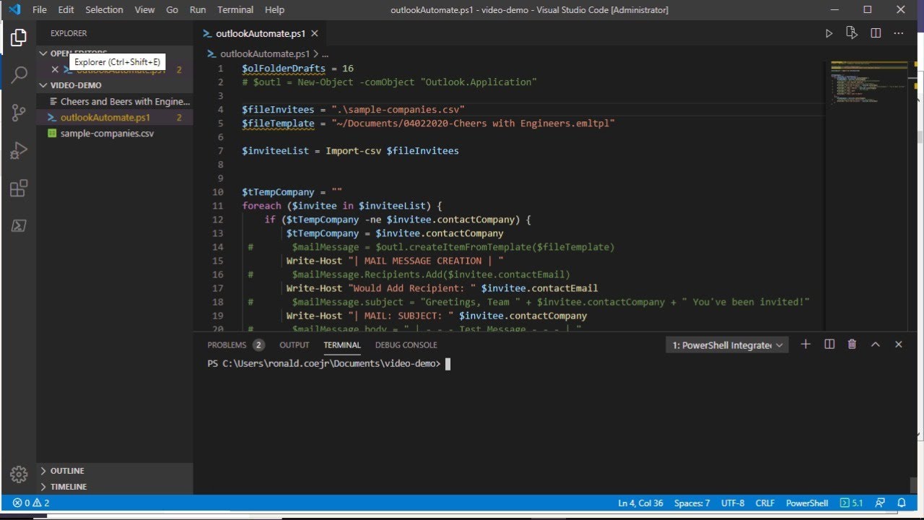Open the Explorer view in activity bar
Viewport: 924px width, 520px height.
pyautogui.click(x=19, y=38)
